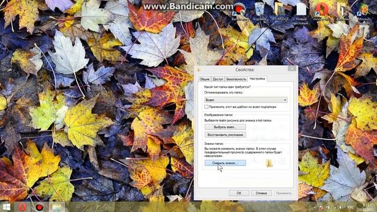Click Восстановить умолчания button
This screenshot has width=377, height=212.
(x=225, y=135)
